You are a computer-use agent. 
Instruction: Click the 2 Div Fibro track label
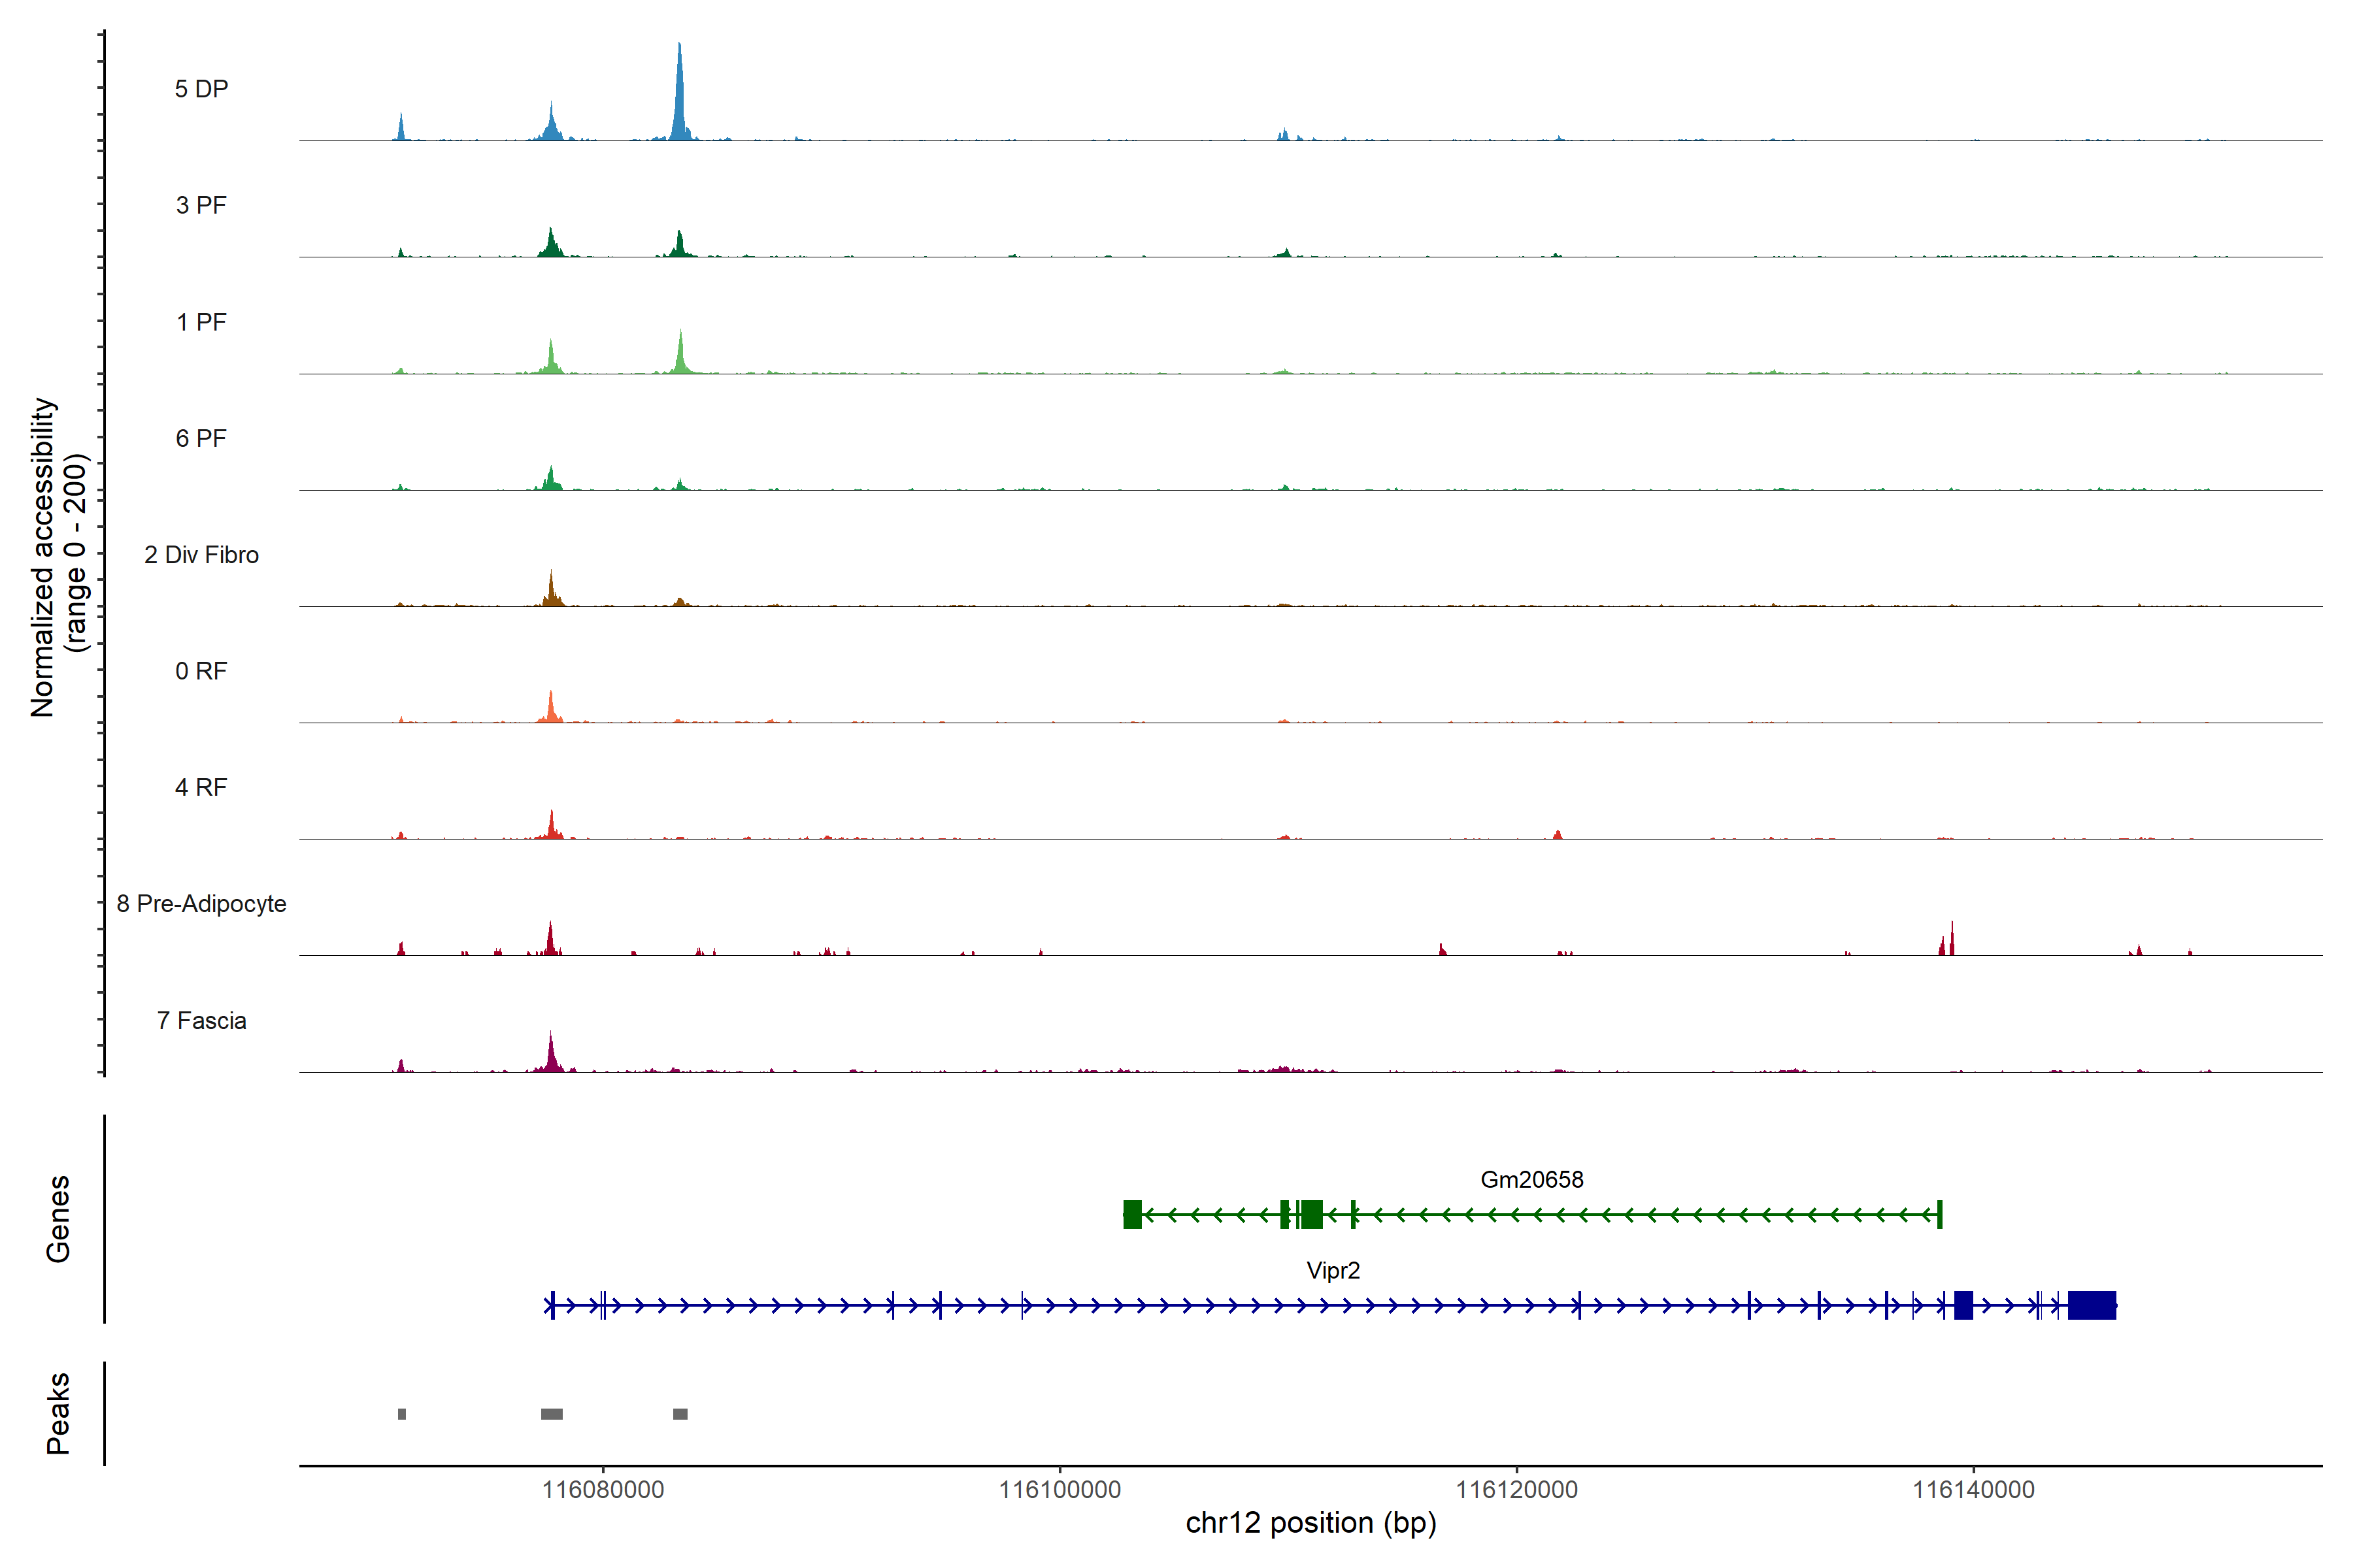201,555
